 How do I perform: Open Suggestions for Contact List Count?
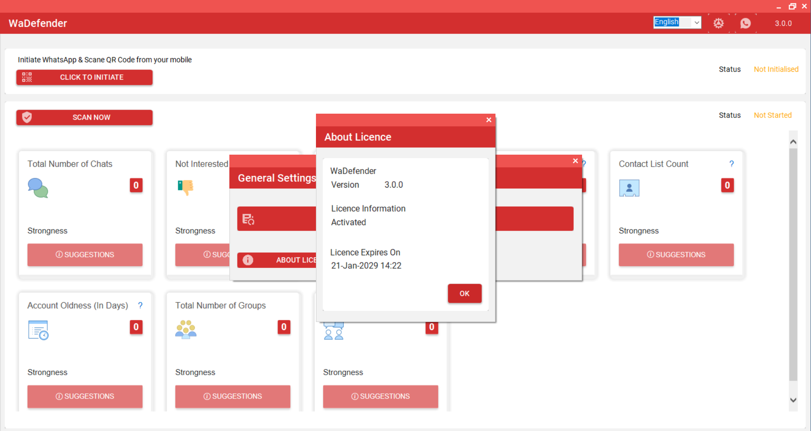point(676,255)
